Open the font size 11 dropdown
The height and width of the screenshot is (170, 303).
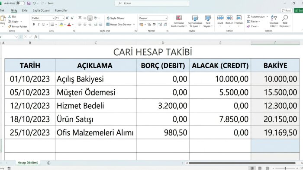pos(63,18)
